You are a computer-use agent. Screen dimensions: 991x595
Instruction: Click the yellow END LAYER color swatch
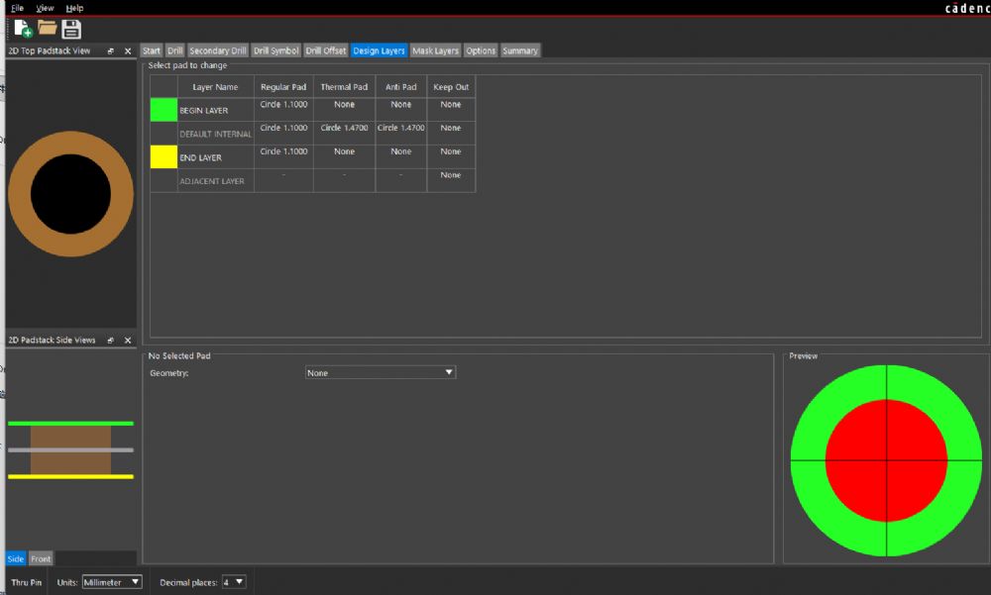tap(164, 156)
